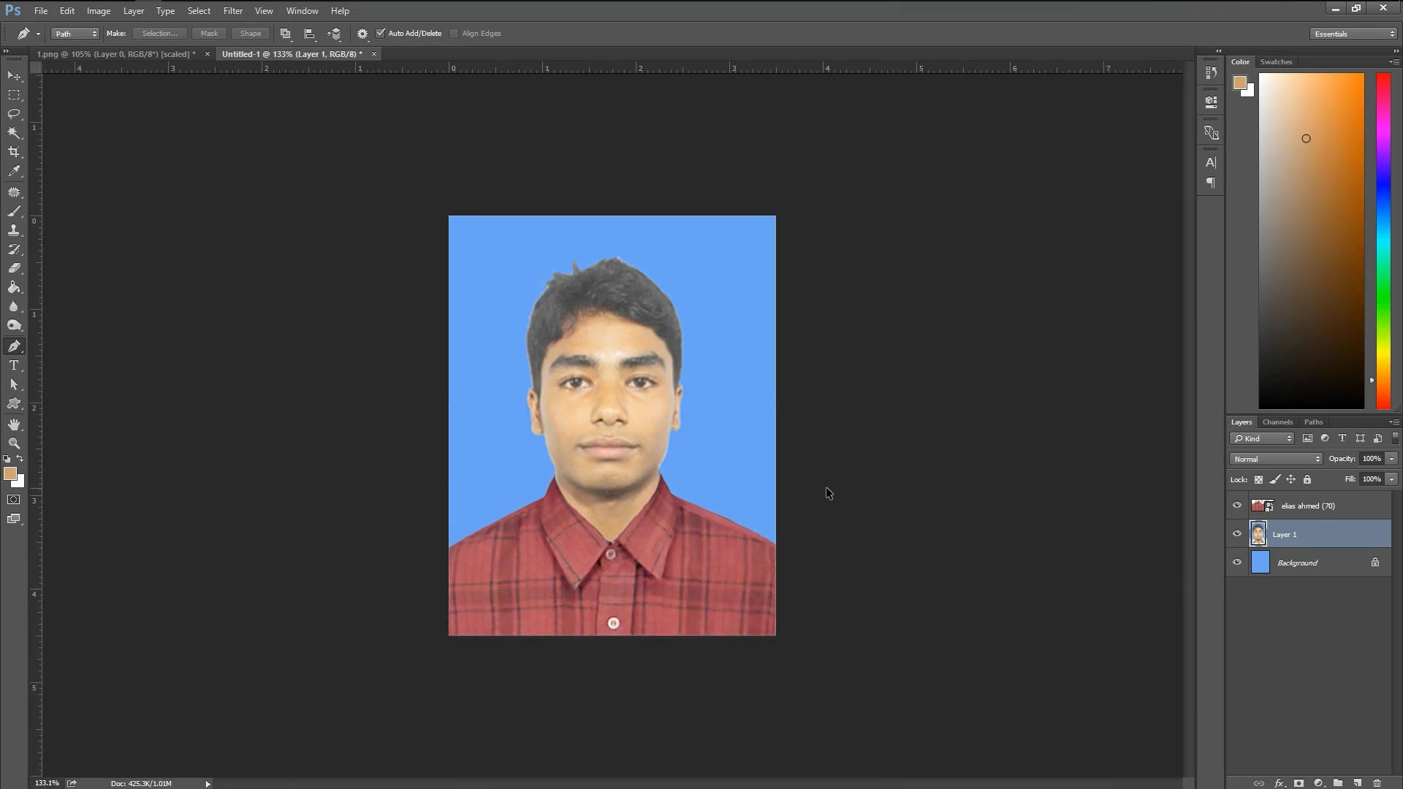Viewport: 1403px width, 789px height.
Task: Select the Hand tool
Action: point(14,424)
